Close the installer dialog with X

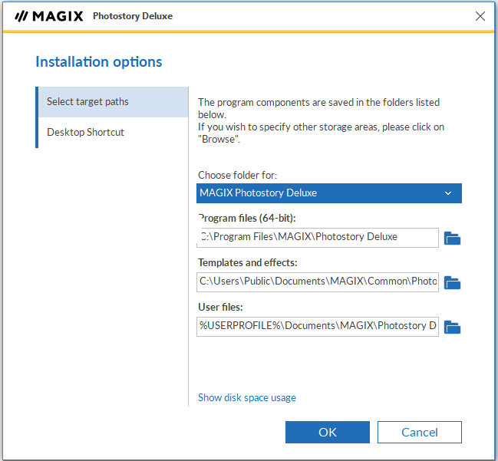pos(480,16)
